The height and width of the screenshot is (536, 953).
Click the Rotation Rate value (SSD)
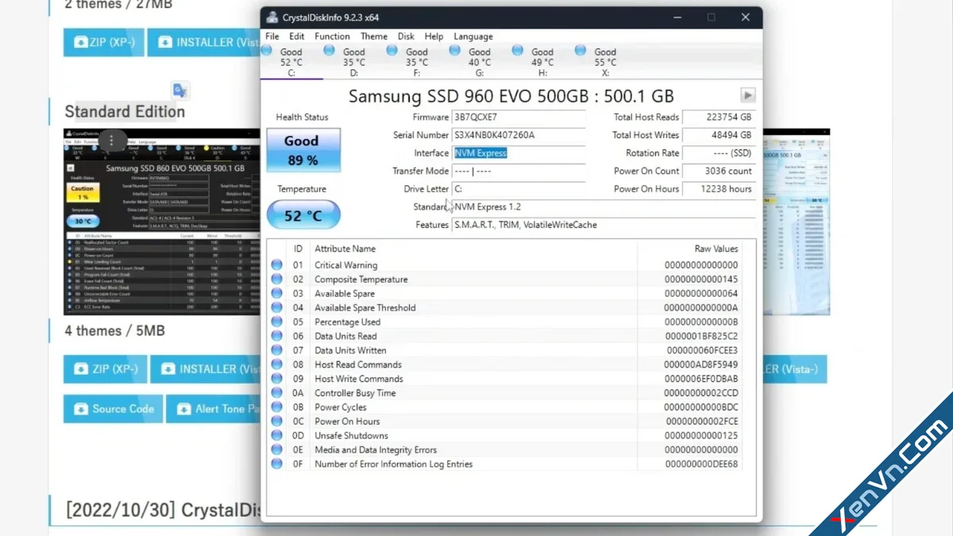pyautogui.click(x=718, y=153)
